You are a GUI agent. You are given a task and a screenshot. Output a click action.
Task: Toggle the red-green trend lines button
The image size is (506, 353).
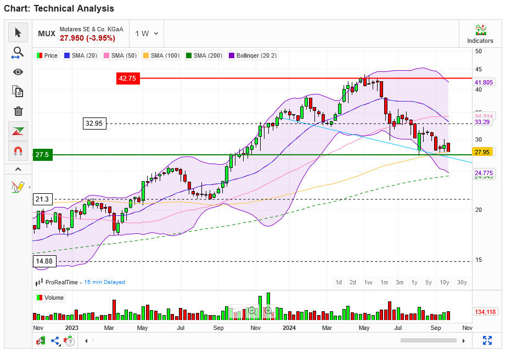click(x=18, y=131)
